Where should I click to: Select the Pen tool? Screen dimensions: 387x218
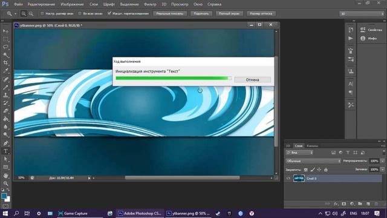(x=5, y=143)
